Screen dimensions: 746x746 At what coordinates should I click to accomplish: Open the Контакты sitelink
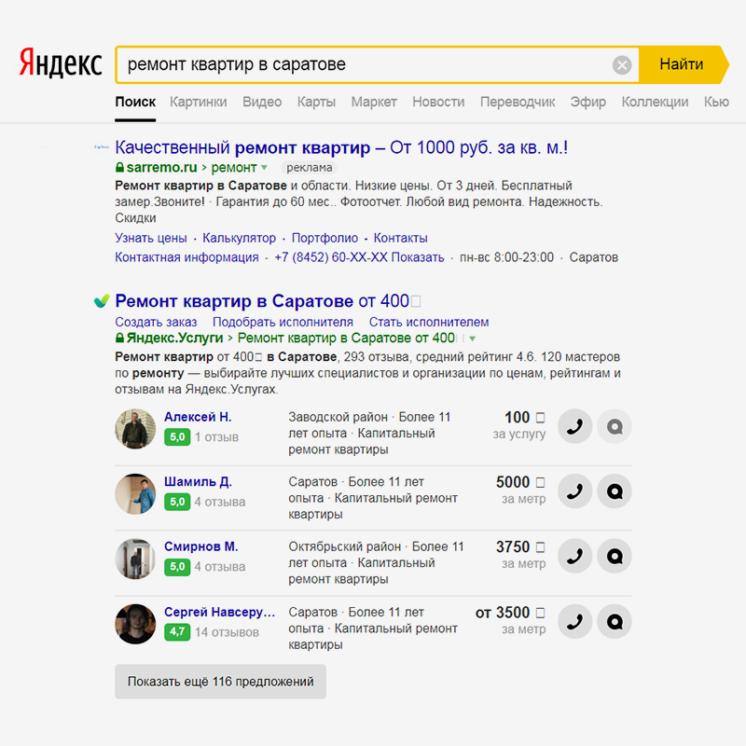pyautogui.click(x=401, y=238)
